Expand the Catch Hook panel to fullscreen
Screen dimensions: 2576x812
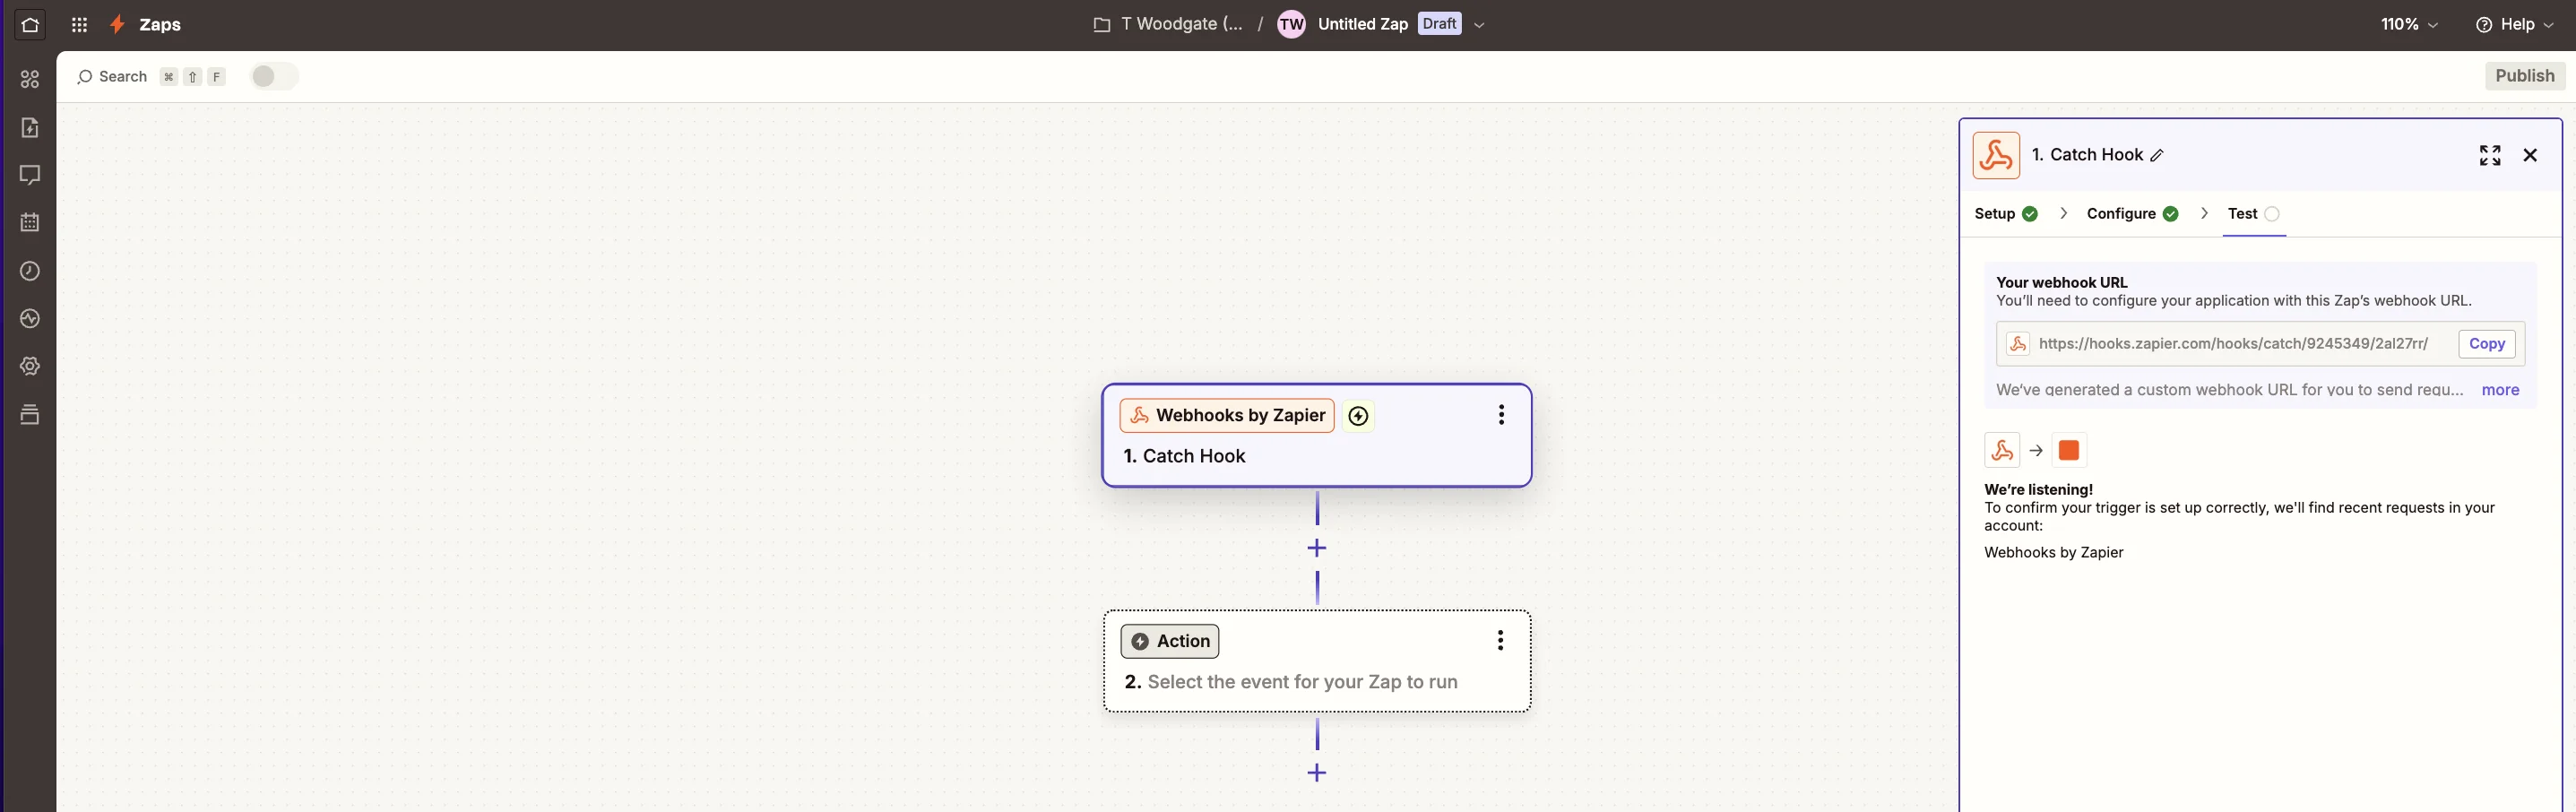pyautogui.click(x=2490, y=155)
